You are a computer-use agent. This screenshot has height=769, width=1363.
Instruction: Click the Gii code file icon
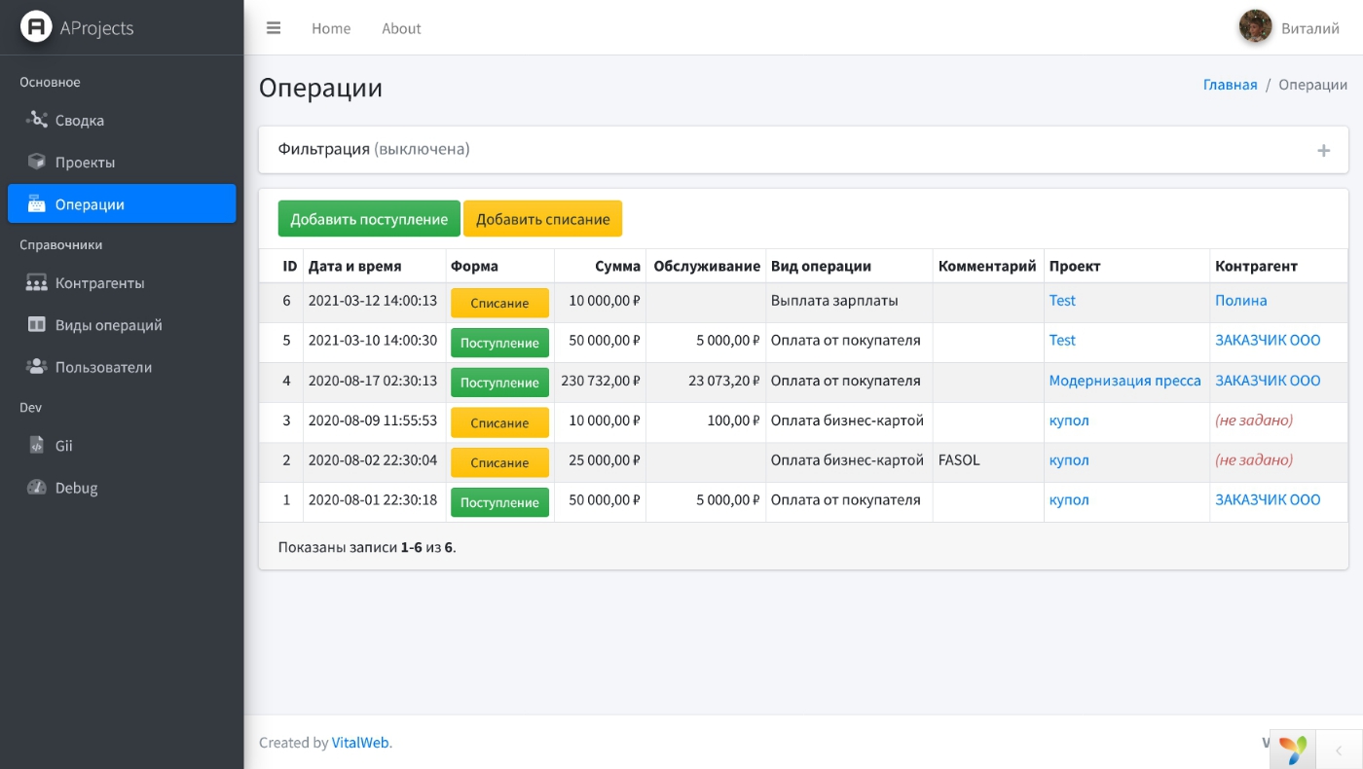[37, 445]
